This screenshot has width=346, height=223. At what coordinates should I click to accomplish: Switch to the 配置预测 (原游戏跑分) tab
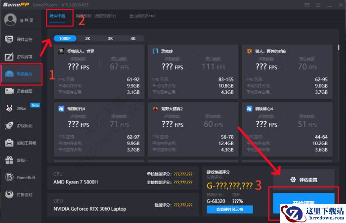click(x=96, y=16)
